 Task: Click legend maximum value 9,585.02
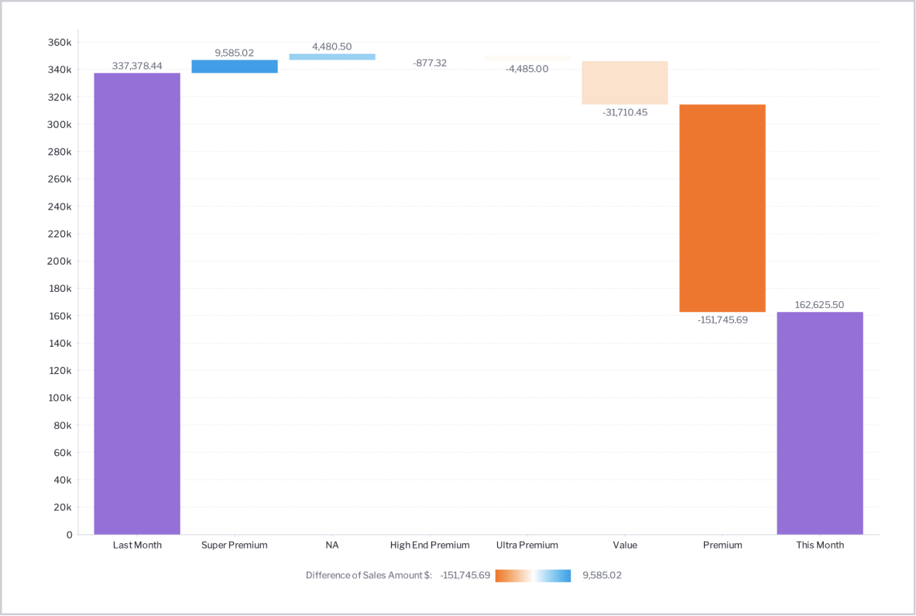602,576
